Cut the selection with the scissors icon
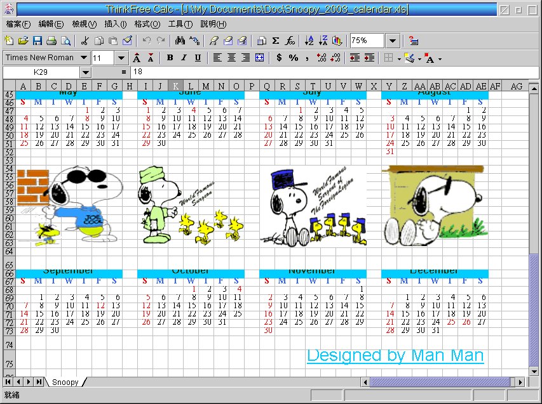Viewport: 542px width, 404px height. click(x=85, y=41)
